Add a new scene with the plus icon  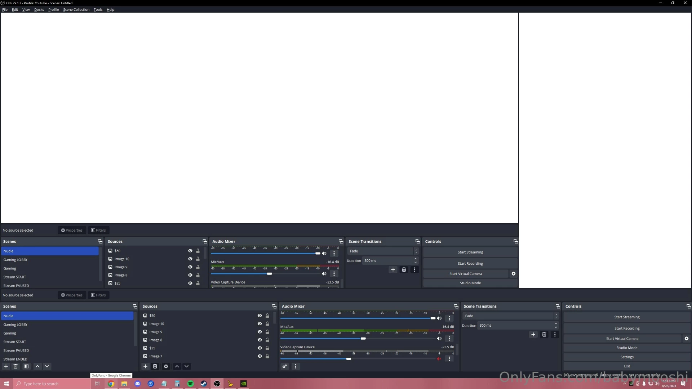[6, 366]
